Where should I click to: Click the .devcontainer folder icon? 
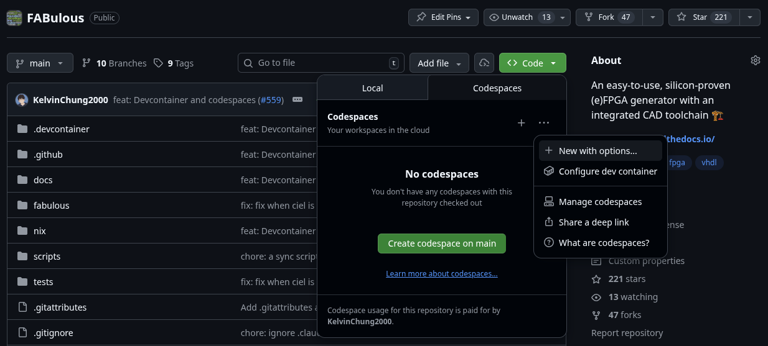click(23, 129)
